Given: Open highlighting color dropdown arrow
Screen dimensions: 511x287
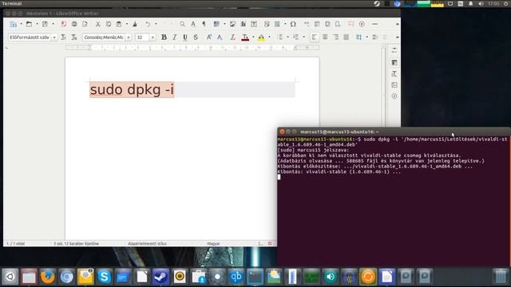Looking at the screenshot, I should click(x=269, y=37).
